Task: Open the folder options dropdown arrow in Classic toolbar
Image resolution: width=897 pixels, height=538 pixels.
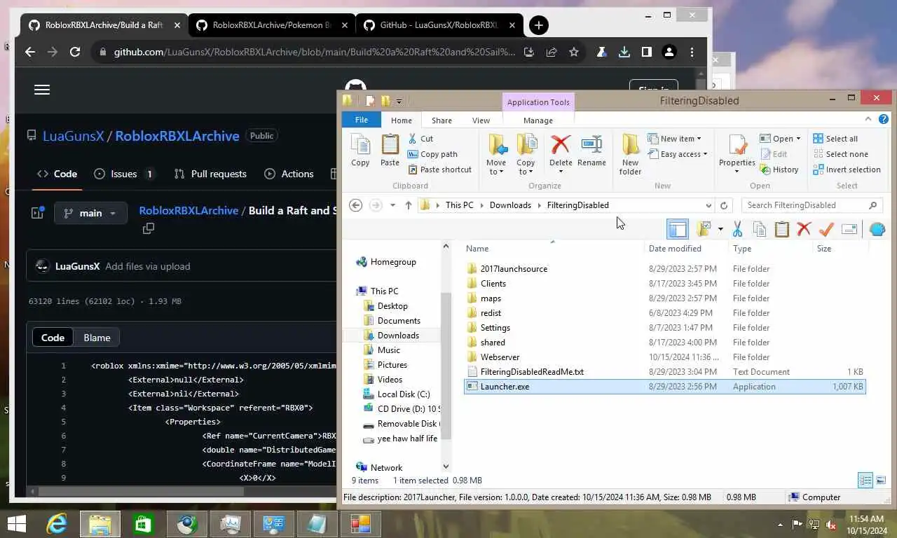Action: click(x=720, y=229)
